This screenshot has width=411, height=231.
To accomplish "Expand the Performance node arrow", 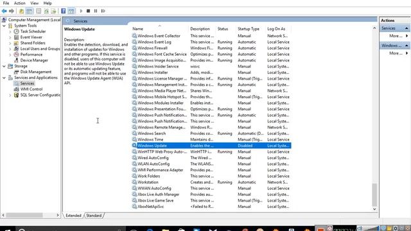I will point(10,55).
